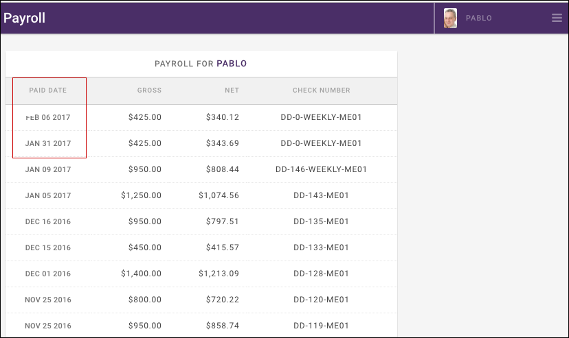This screenshot has width=569, height=338.
Task: Click PABLO in the payroll table title
Action: [x=232, y=64]
